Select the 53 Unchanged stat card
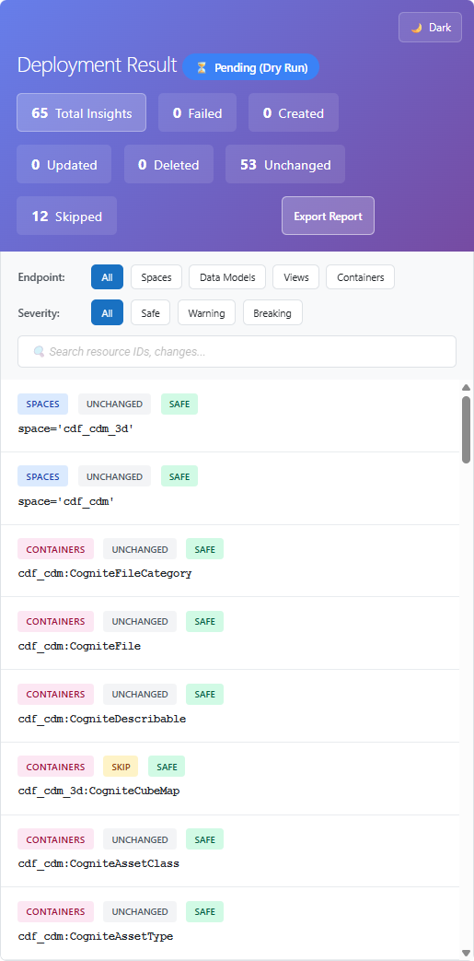474x961 pixels. pyautogui.click(x=284, y=164)
